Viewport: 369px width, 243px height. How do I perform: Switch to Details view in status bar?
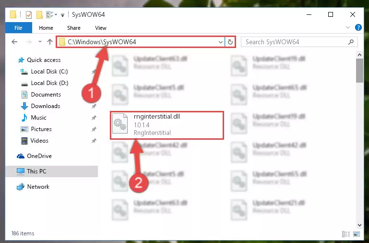pos(345,234)
